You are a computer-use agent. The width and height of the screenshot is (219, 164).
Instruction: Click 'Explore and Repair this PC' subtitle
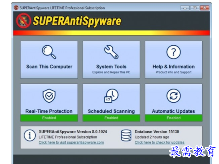tap(111, 72)
